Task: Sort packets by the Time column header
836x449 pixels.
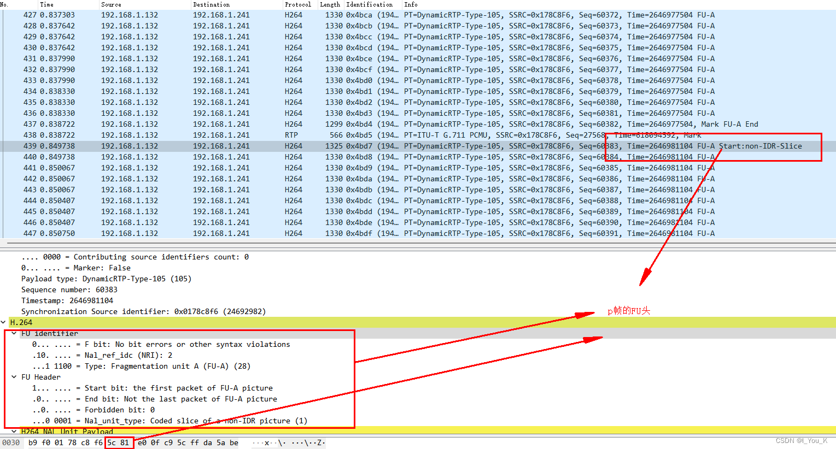Action: coord(47,4)
